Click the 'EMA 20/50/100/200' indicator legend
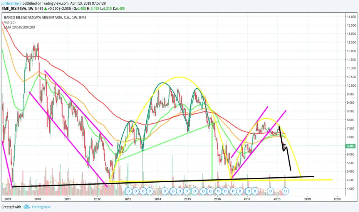The width and height of the screenshot is (359, 212). (x=20, y=27)
